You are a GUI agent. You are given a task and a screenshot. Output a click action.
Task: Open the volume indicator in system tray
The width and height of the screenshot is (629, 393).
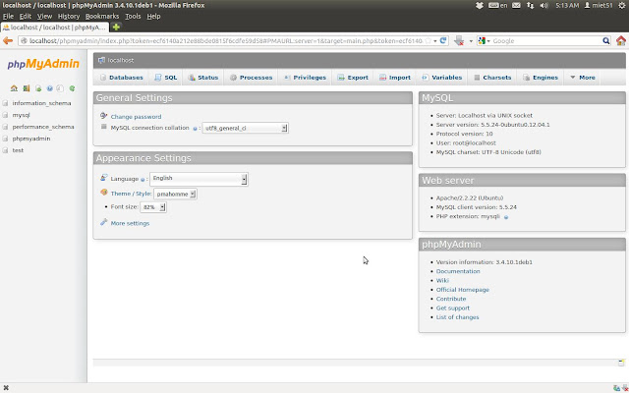(x=543, y=5)
